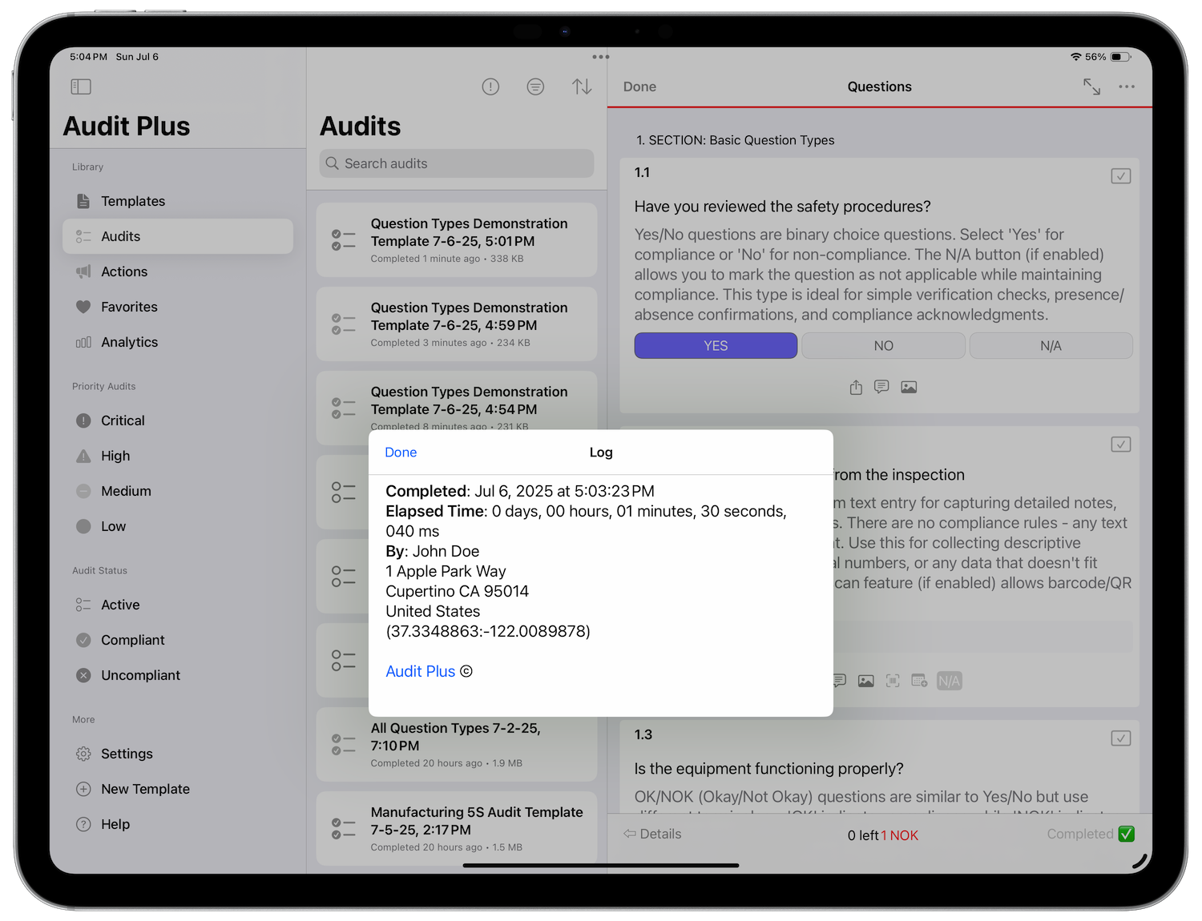Click the coordinates '(37.3348863:-122.0089878)' in Log

[488, 631]
